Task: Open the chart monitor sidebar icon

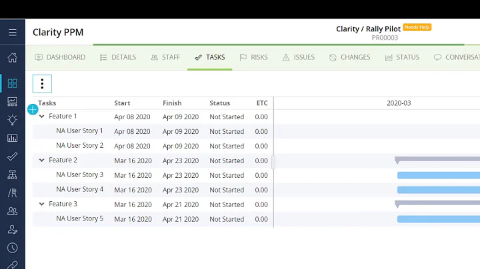Action: pos(13,101)
